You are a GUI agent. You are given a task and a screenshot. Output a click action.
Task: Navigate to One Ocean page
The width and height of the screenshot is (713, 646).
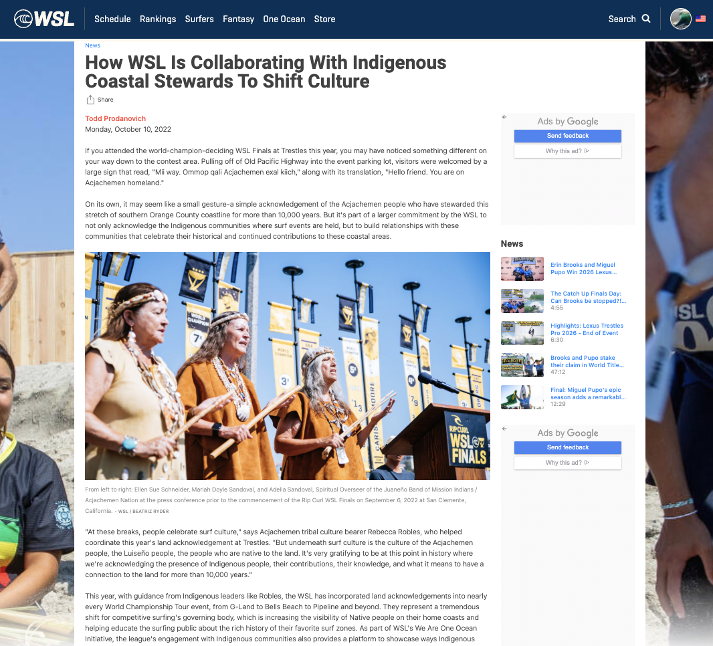tap(284, 19)
